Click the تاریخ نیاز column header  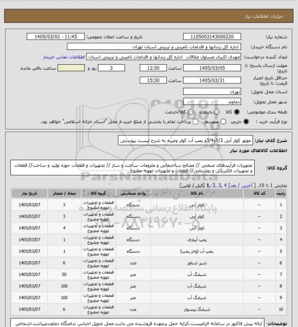pyautogui.click(x=29, y=194)
